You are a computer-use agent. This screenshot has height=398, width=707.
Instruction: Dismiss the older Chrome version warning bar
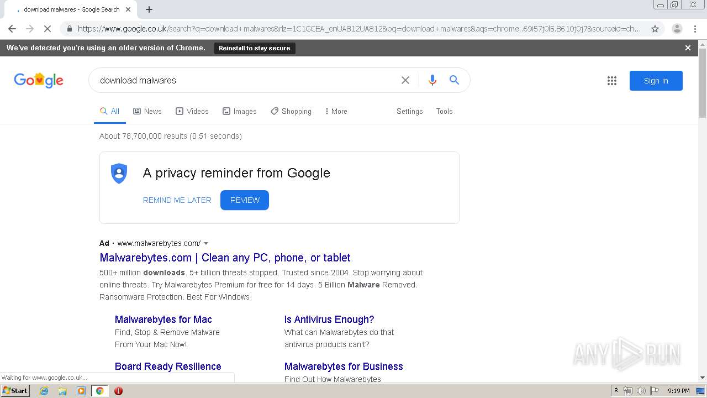point(688,48)
